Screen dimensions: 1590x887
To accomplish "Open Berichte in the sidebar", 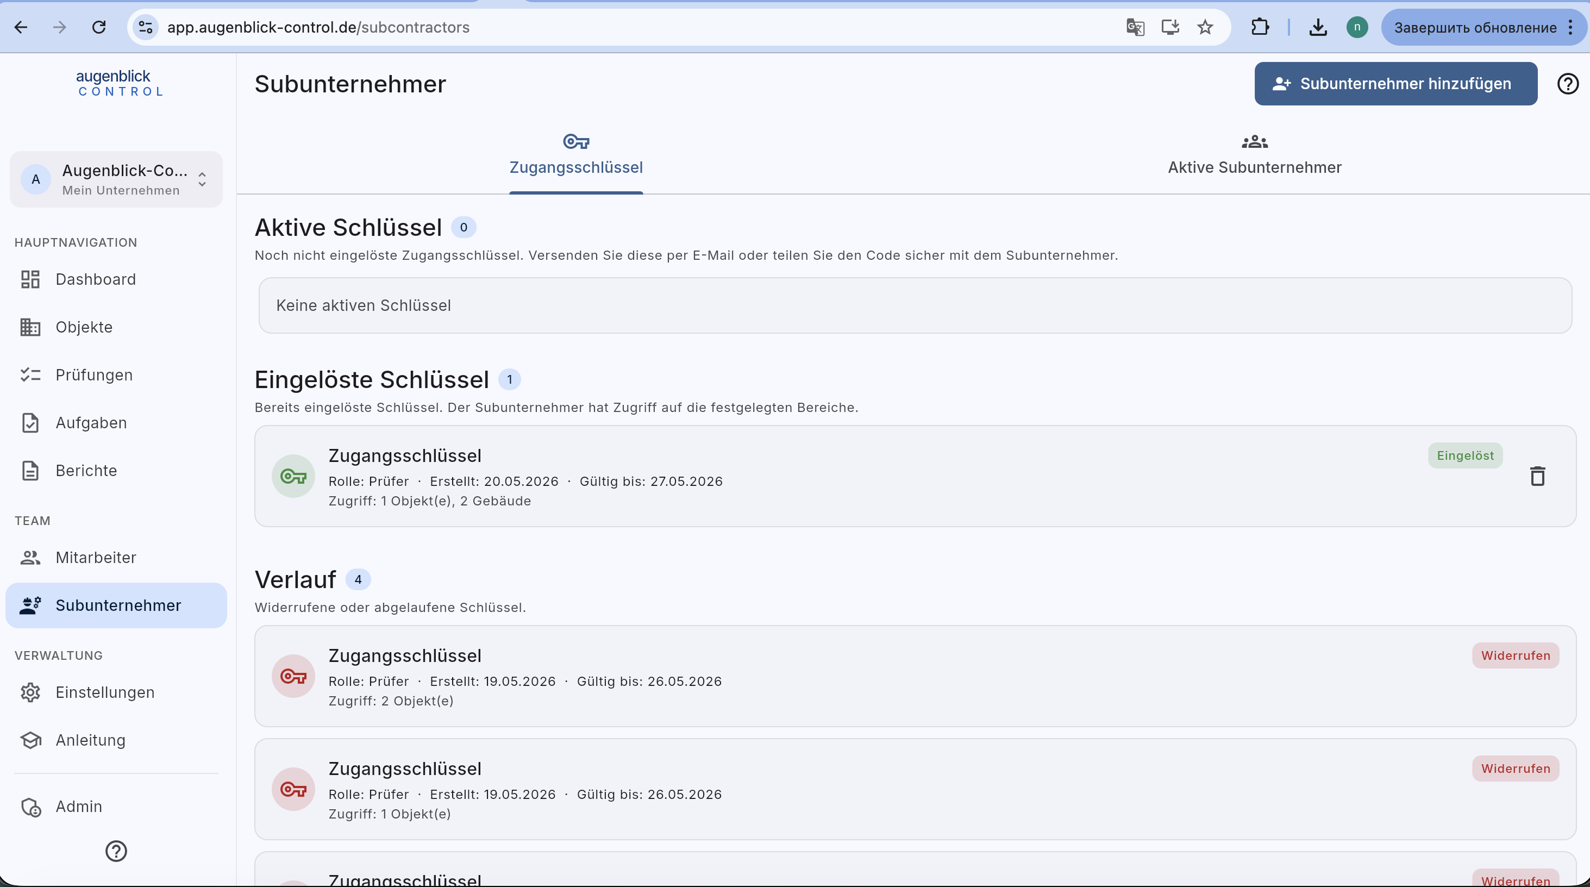I will [116, 470].
